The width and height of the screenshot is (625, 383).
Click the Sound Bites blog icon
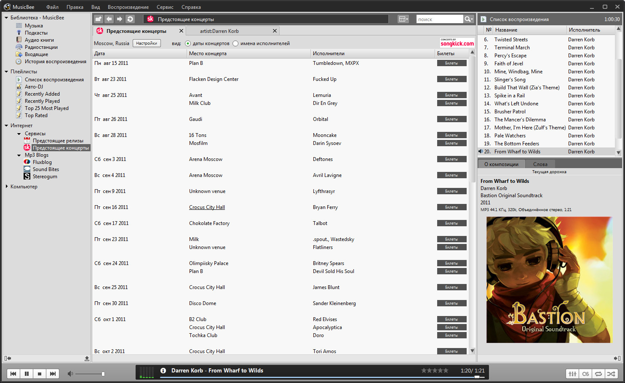click(27, 169)
